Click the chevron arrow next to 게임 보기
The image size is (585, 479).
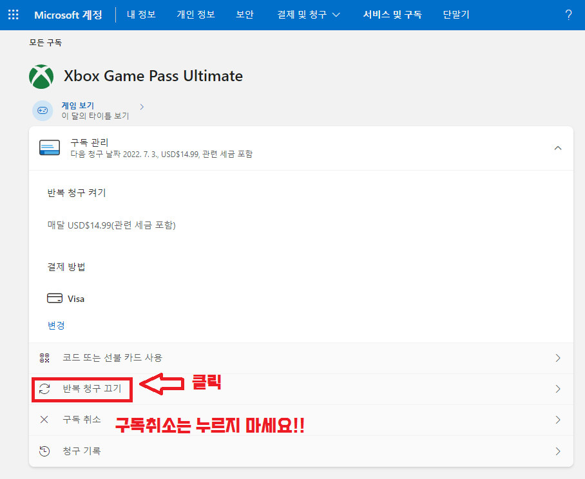142,107
